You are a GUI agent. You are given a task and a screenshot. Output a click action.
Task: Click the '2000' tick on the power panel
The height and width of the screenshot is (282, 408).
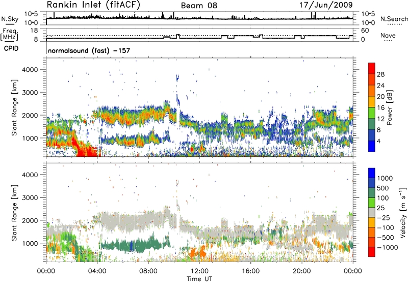click(30, 115)
